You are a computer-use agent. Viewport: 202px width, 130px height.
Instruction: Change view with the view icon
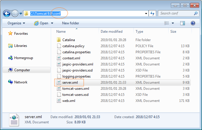point(166,23)
